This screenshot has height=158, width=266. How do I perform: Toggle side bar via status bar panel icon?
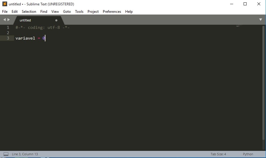click(x=6, y=154)
